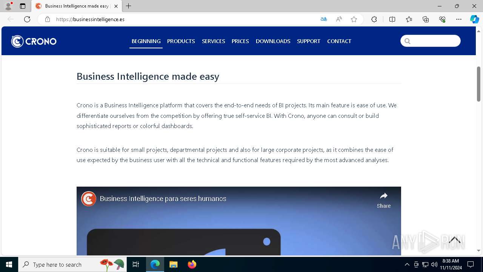Click the taskbar search box
This screenshot has width=483, height=272.
click(x=72, y=264)
